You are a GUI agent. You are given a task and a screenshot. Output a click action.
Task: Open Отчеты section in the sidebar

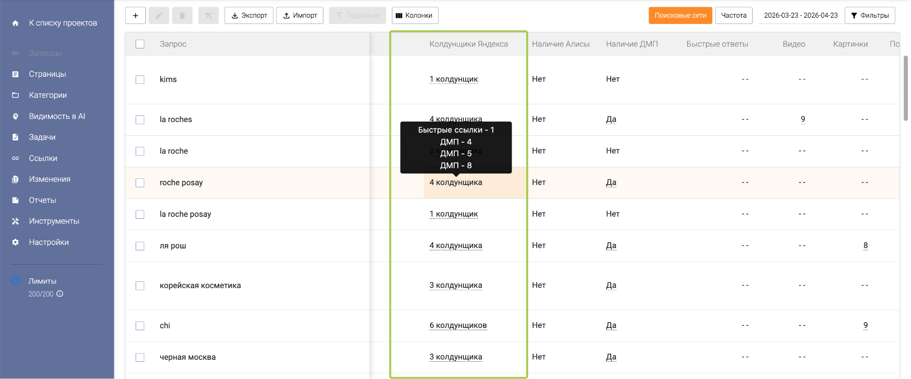(x=42, y=200)
